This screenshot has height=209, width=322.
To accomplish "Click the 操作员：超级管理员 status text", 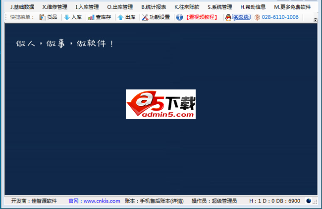I will (x=215, y=201).
